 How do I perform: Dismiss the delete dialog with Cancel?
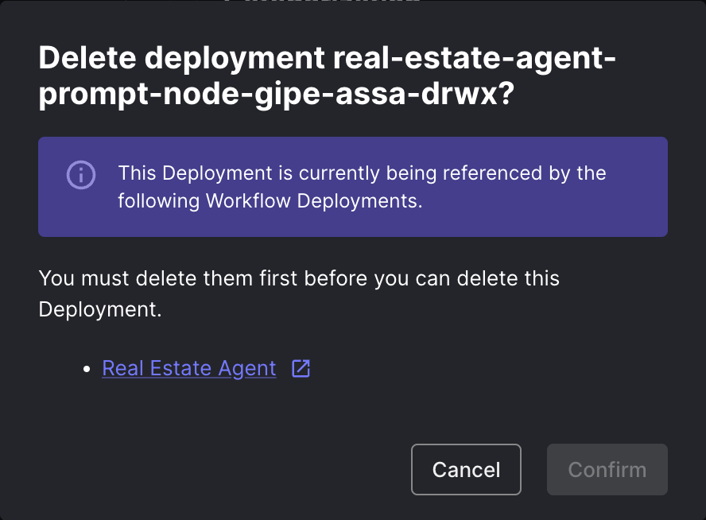point(466,469)
